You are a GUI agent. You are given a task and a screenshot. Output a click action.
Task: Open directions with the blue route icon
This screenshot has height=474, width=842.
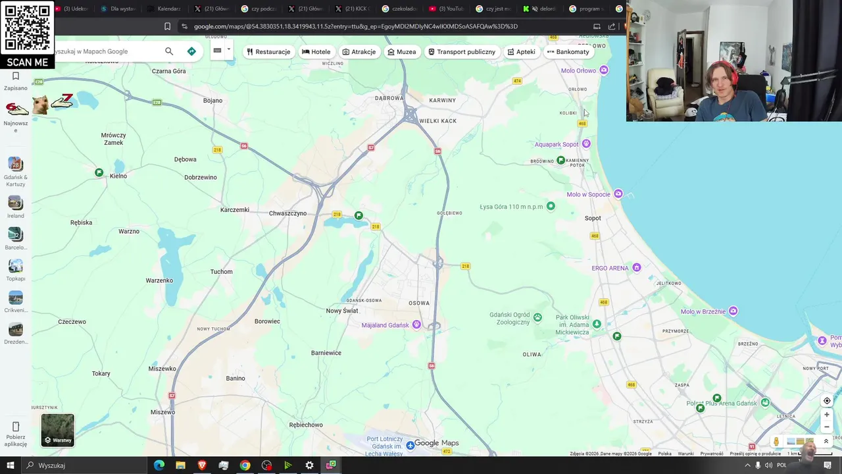191,51
